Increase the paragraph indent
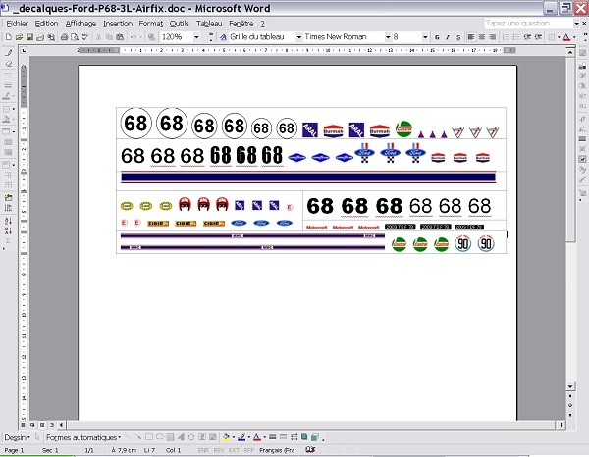589x457 pixels. tap(538, 37)
